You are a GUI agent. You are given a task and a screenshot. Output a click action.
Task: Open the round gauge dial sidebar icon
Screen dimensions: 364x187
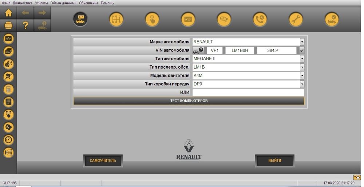tap(9, 140)
